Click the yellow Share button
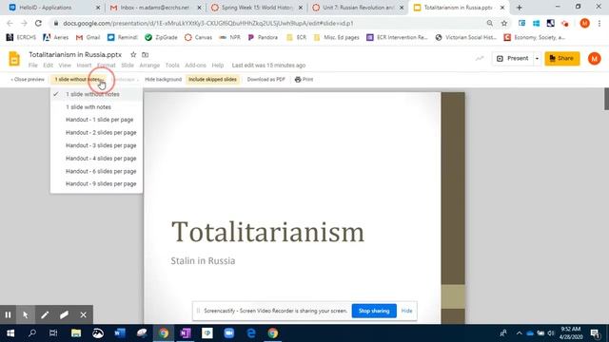The image size is (609, 342). pos(562,59)
